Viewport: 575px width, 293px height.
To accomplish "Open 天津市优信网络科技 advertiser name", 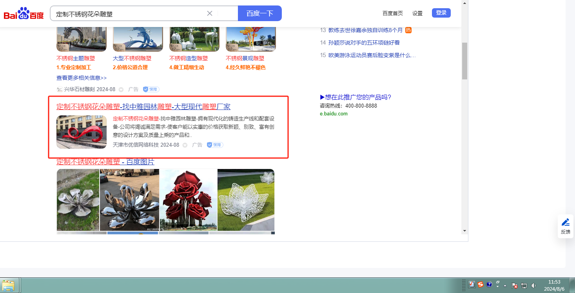I will [x=136, y=145].
